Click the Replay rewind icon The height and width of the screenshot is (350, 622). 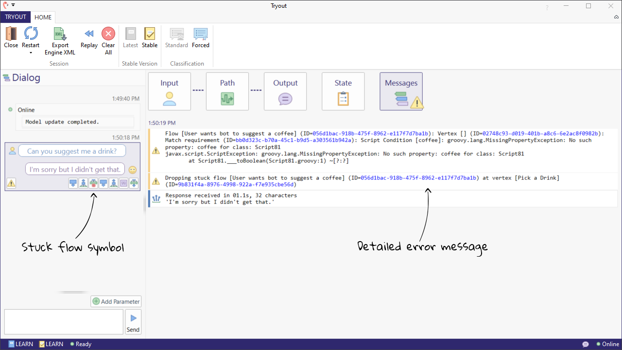point(89,34)
